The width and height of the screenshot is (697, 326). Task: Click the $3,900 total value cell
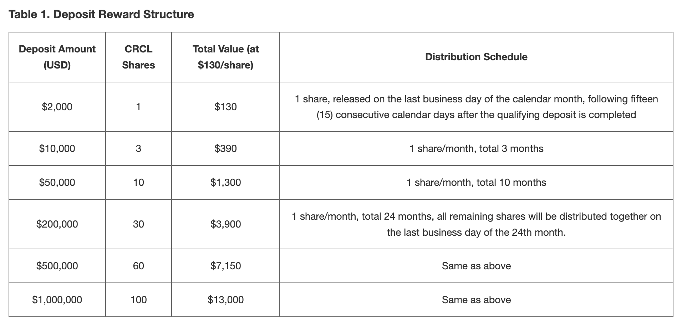click(225, 224)
